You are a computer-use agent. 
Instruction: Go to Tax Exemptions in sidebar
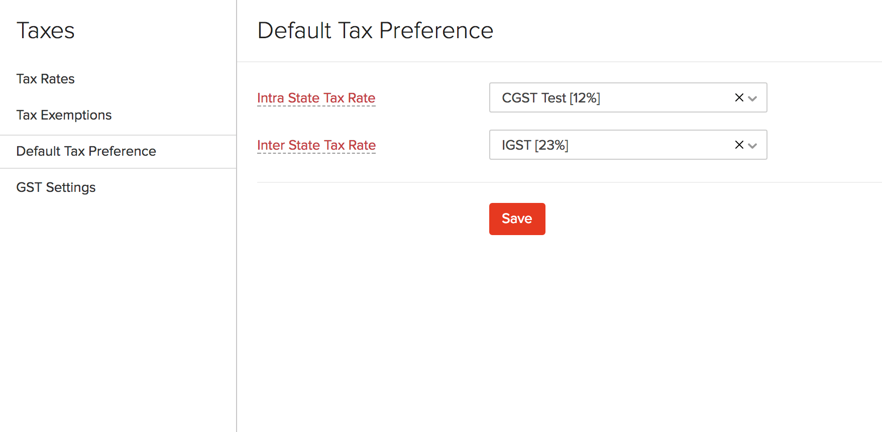pos(64,115)
